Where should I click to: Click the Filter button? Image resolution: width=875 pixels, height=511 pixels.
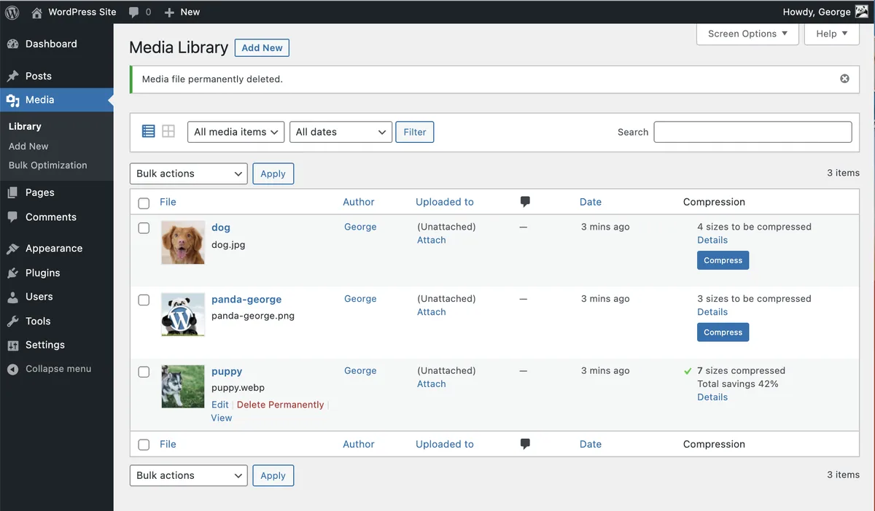point(415,132)
